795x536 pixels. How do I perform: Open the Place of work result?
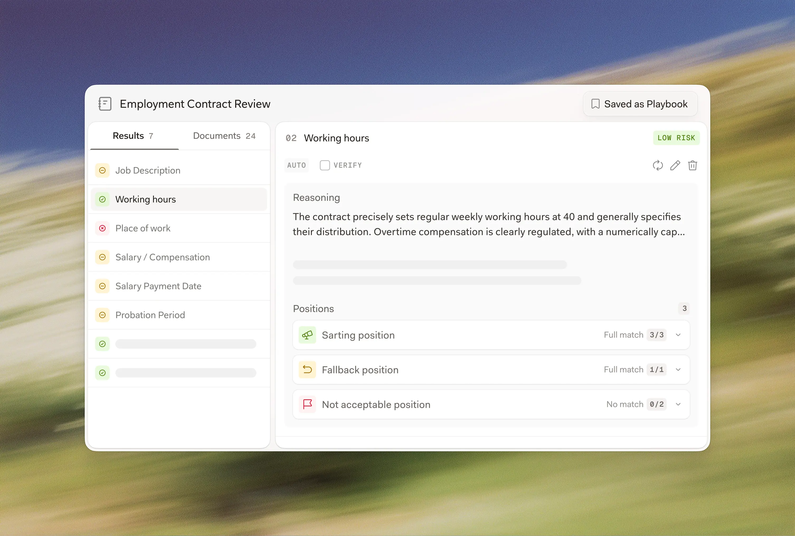179,228
